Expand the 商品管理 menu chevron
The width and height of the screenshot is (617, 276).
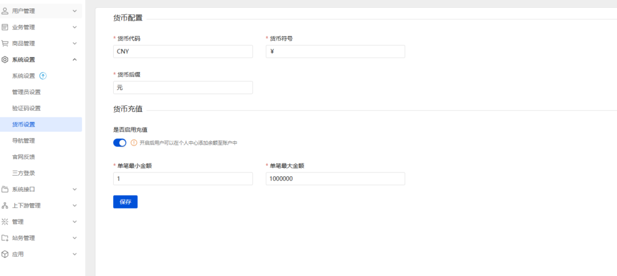click(75, 43)
